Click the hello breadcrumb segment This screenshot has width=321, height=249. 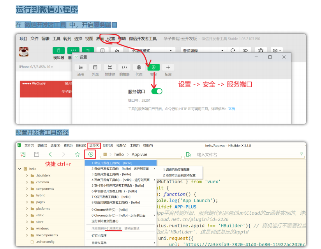pyautogui.click(x=119, y=154)
